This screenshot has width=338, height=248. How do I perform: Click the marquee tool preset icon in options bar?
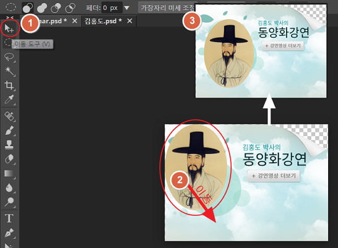[11, 7]
